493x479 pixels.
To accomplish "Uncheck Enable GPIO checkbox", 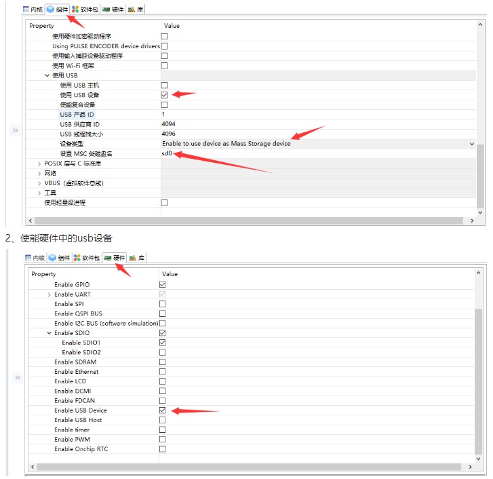I will [162, 284].
